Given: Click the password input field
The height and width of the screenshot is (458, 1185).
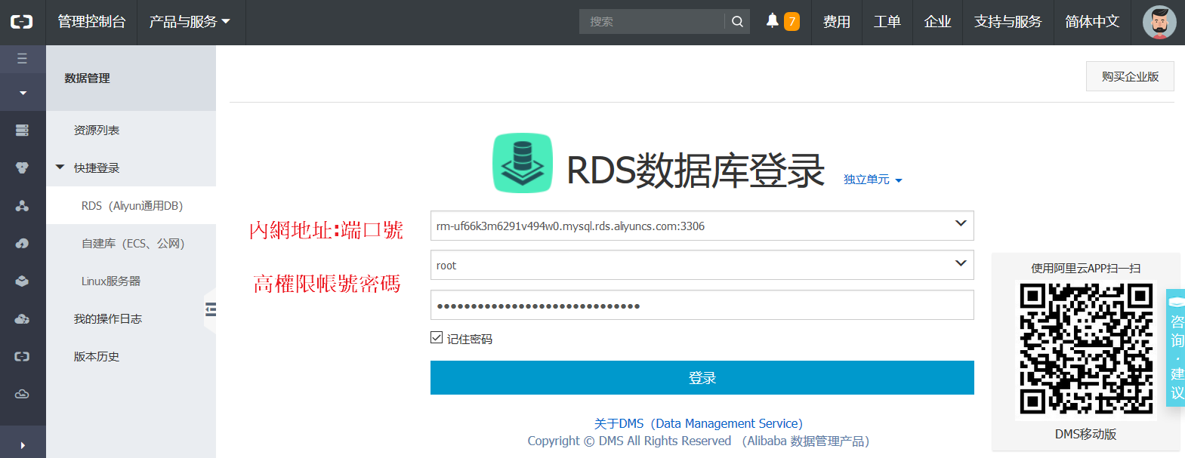Looking at the screenshot, I should (702, 305).
